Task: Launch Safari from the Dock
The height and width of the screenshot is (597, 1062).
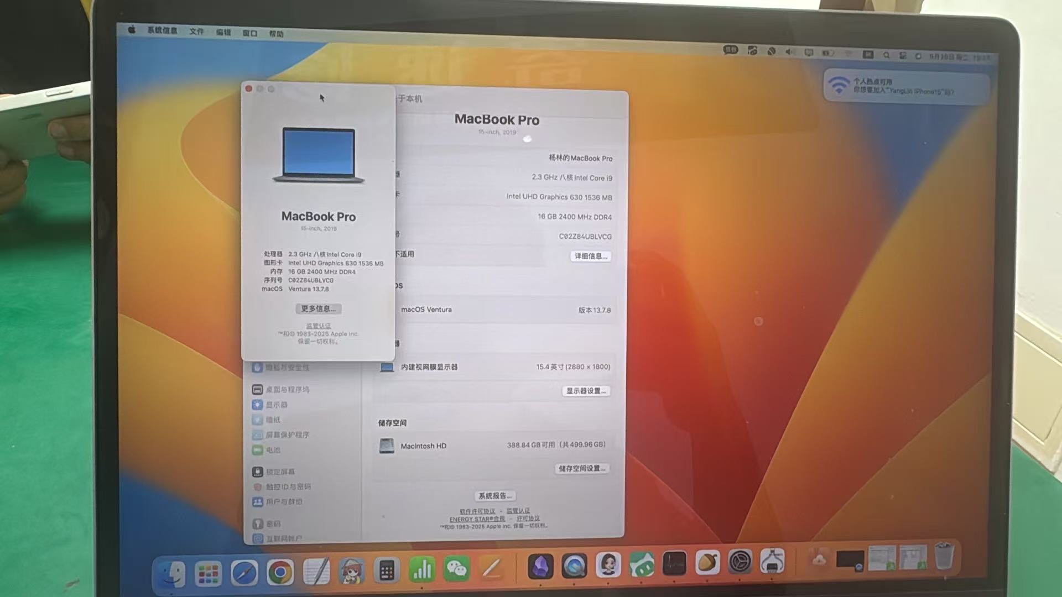Action: pos(244,573)
